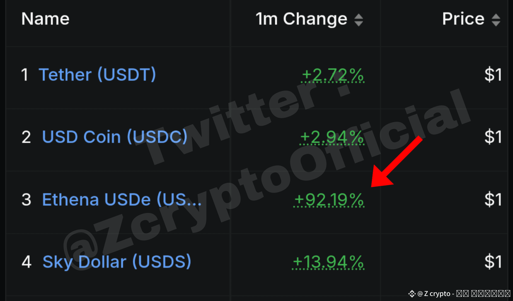513x301 pixels.
Task: Sort by 1m Change arrows icon
Action: coord(359,20)
